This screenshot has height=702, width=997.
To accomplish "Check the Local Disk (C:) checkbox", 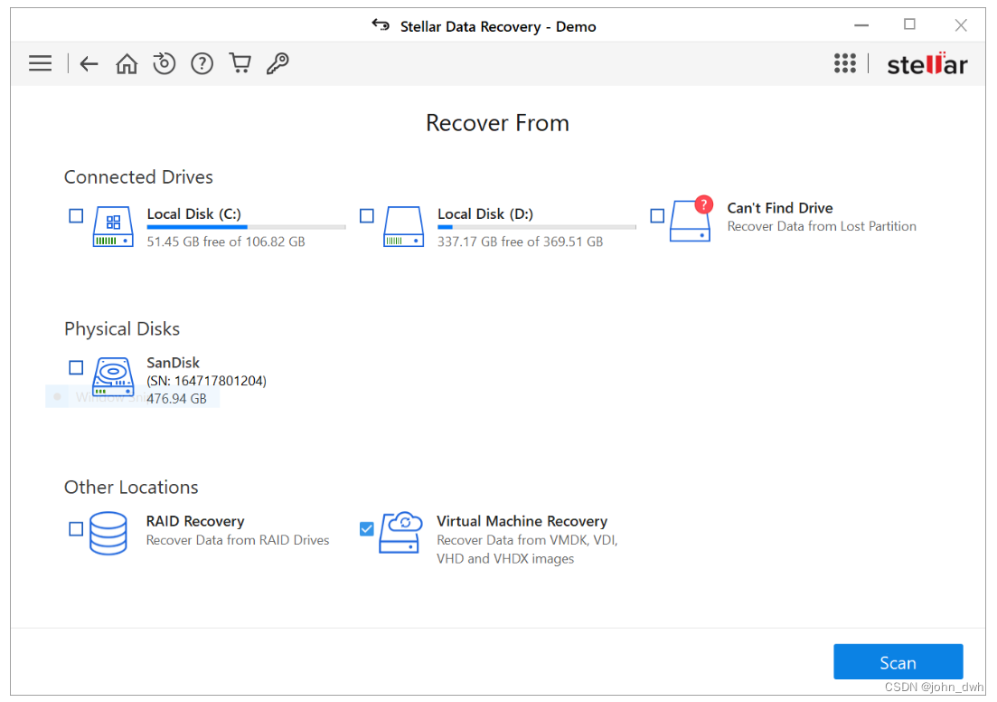I will coord(76,215).
